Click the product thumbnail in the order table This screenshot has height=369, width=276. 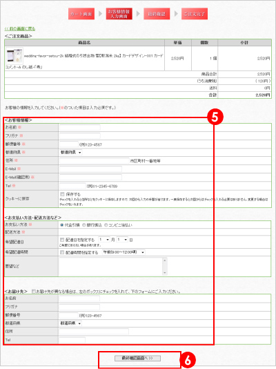pos(14,56)
